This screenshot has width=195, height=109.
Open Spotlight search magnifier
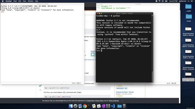point(189,1)
